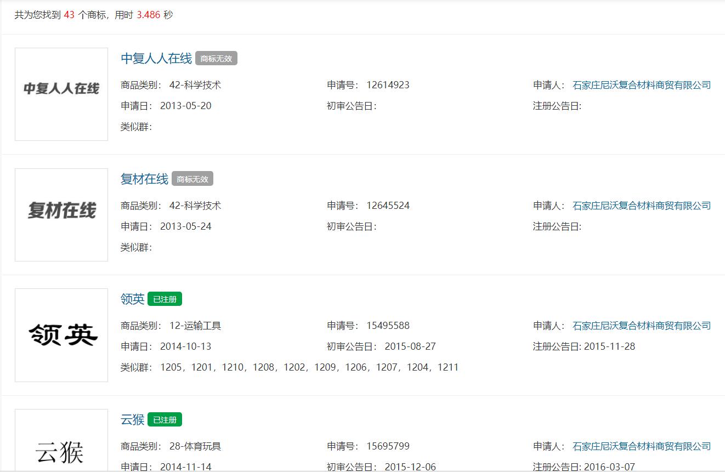The height and width of the screenshot is (472, 725).
Task: Click the 中复人人在线 trademark image thumbnail
Action: (61, 94)
